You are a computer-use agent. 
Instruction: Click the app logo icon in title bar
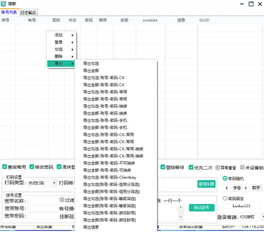[4, 4]
